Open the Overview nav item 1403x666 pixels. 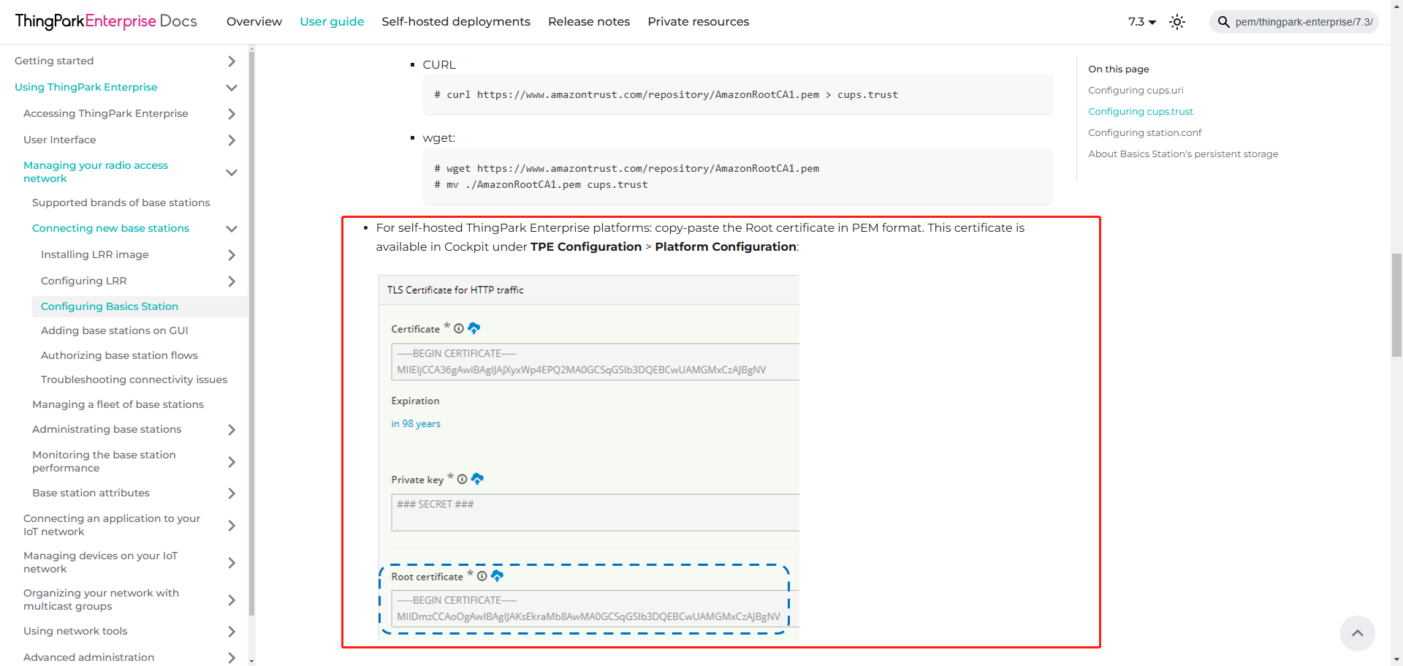(x=254, y=22)
